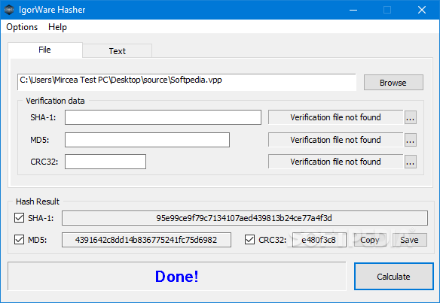The image size is (440, 303).
Task: Uncheck the SHA-1 hash result checkbox
Action: (20, 217)
